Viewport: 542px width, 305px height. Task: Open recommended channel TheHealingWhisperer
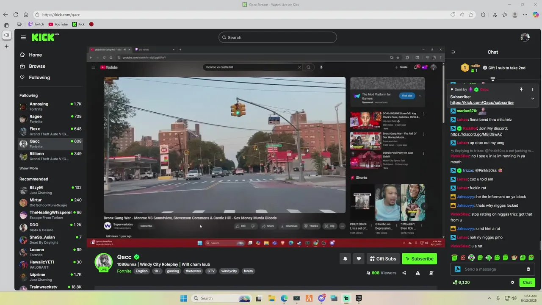(50, 215)
